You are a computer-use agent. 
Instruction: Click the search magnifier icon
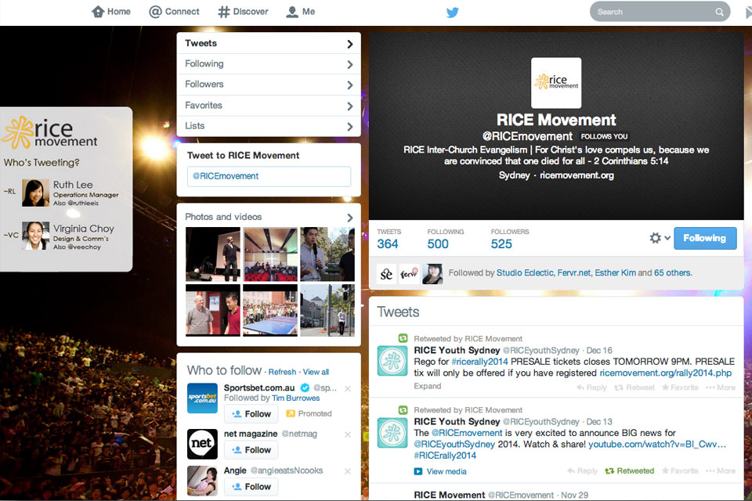[719, 12]
